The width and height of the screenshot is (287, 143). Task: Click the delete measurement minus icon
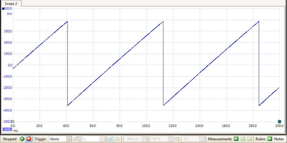coord(243,139)
